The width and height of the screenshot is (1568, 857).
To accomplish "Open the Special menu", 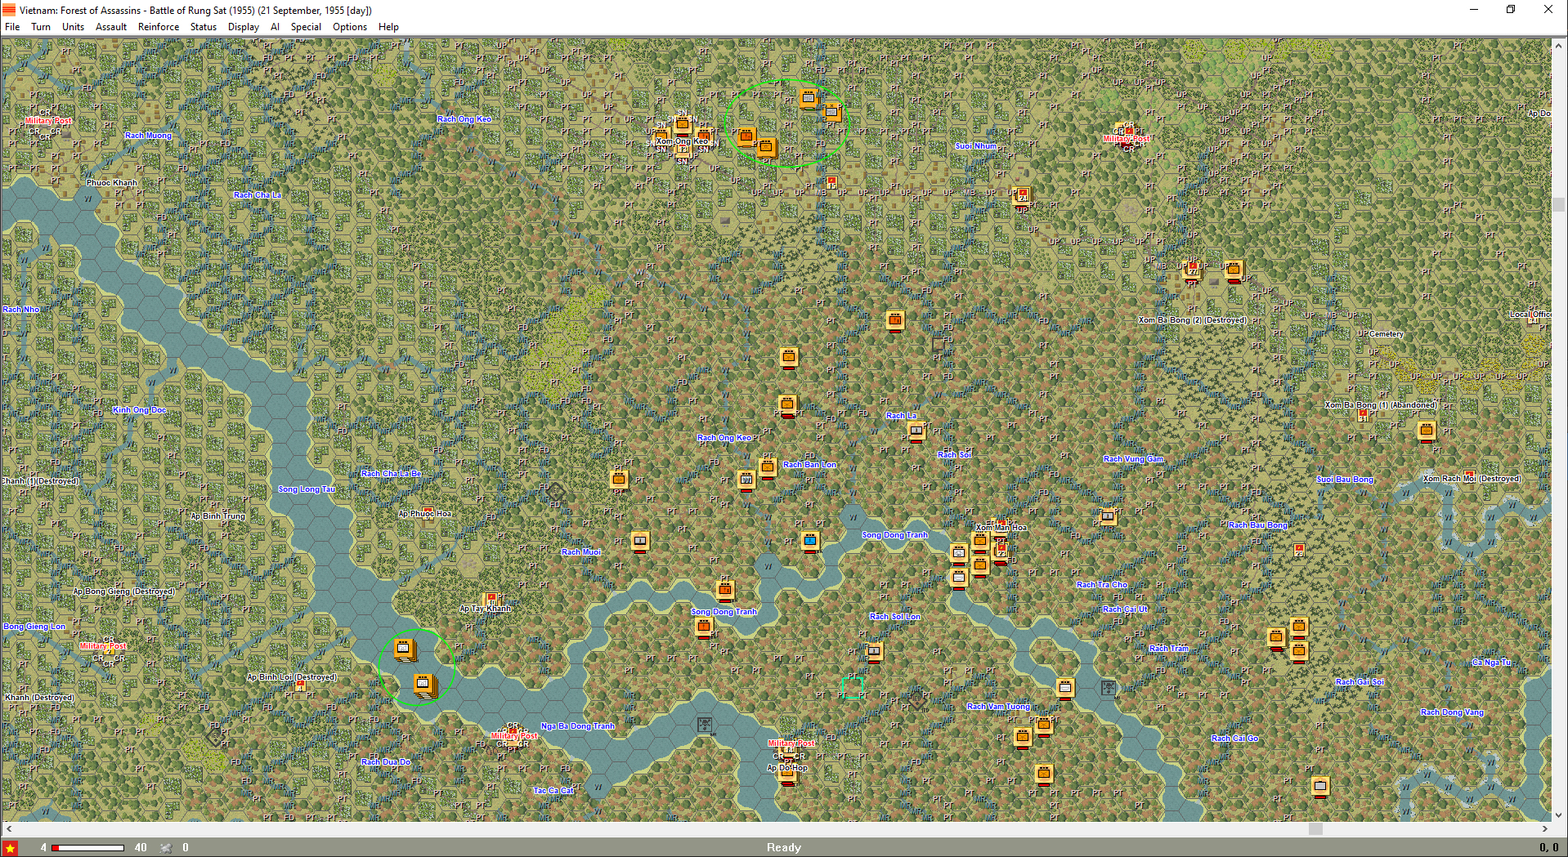I will 306,27.
